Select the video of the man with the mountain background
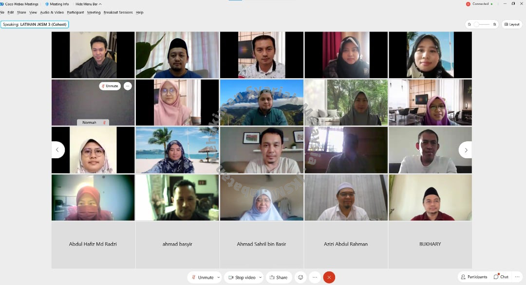The width and height of the screenshot is (526, 285). (x=262, y=102)
